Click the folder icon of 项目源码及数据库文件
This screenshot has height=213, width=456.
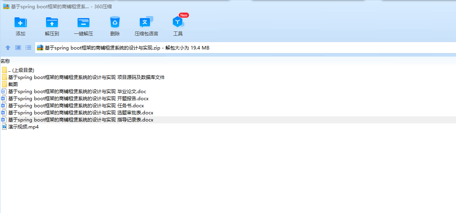tap(4, 77)
